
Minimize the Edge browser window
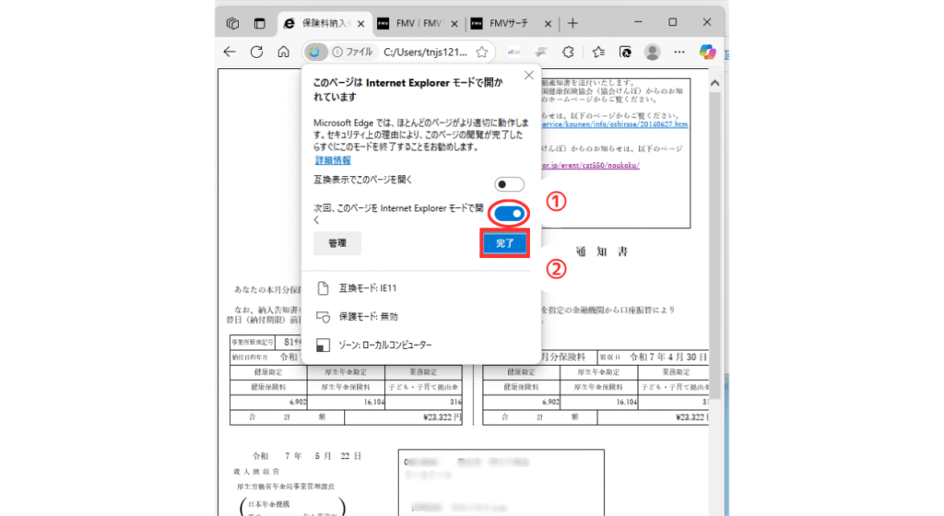tap(638, 22)
